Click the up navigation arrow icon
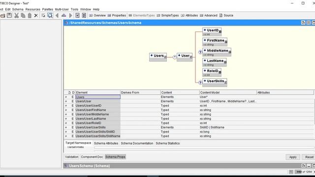315x177 pixels. click(x=63, y=15)
